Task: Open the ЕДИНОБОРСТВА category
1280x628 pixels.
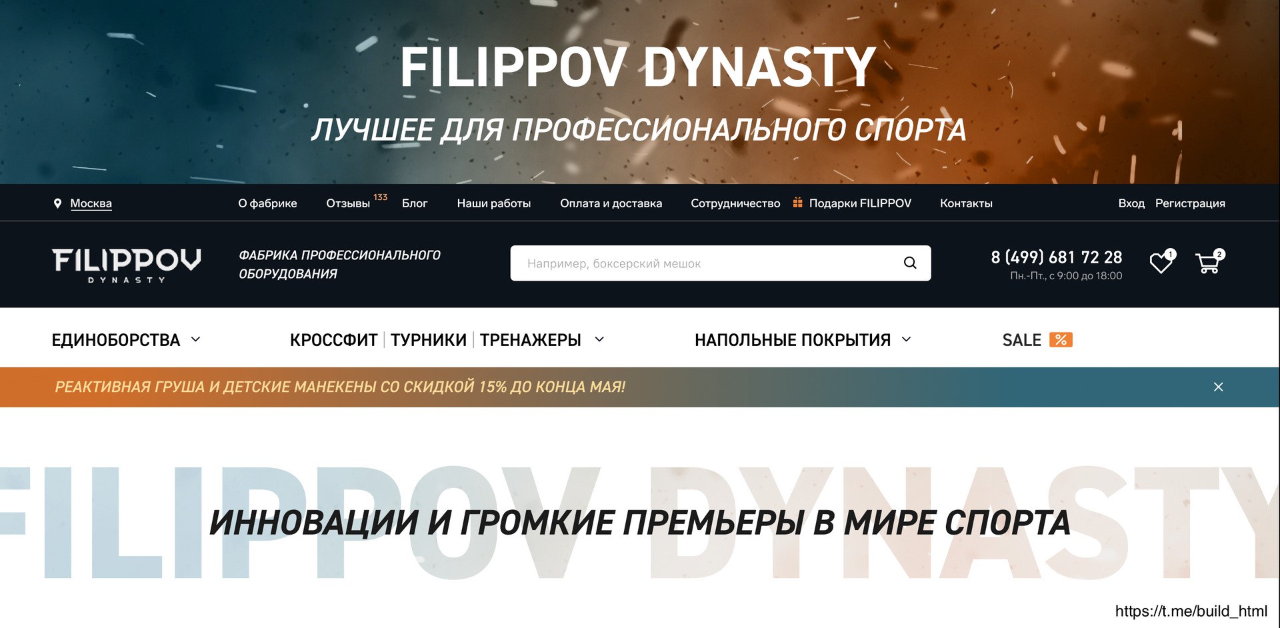Action: [116, 340]
